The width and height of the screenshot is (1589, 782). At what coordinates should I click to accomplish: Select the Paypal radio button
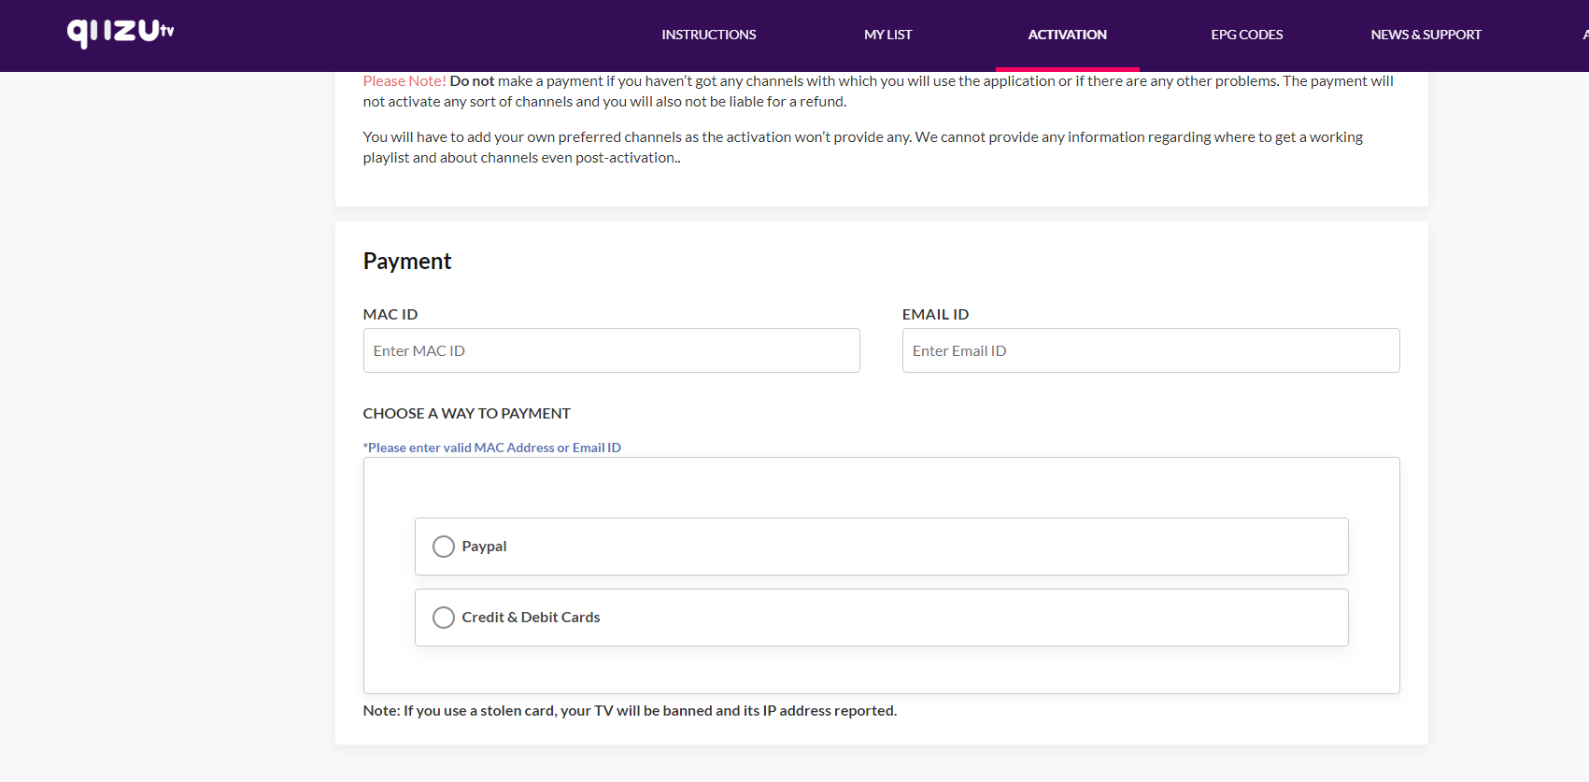[444, 547]
